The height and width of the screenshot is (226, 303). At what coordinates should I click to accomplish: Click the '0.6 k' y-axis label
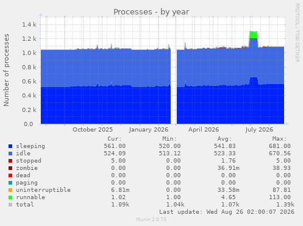click(29, 82)
